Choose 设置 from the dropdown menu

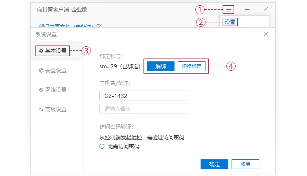(x=230, y=22)
